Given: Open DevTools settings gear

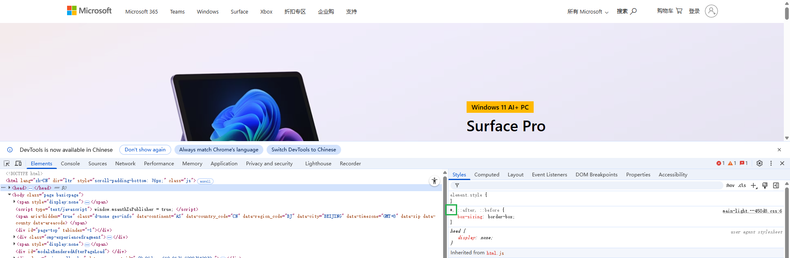Looking at the screenshot, I should tap(760, 163).
